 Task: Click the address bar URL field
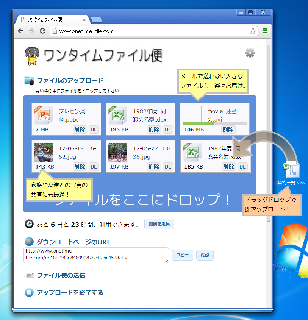[x=154, y=31]
